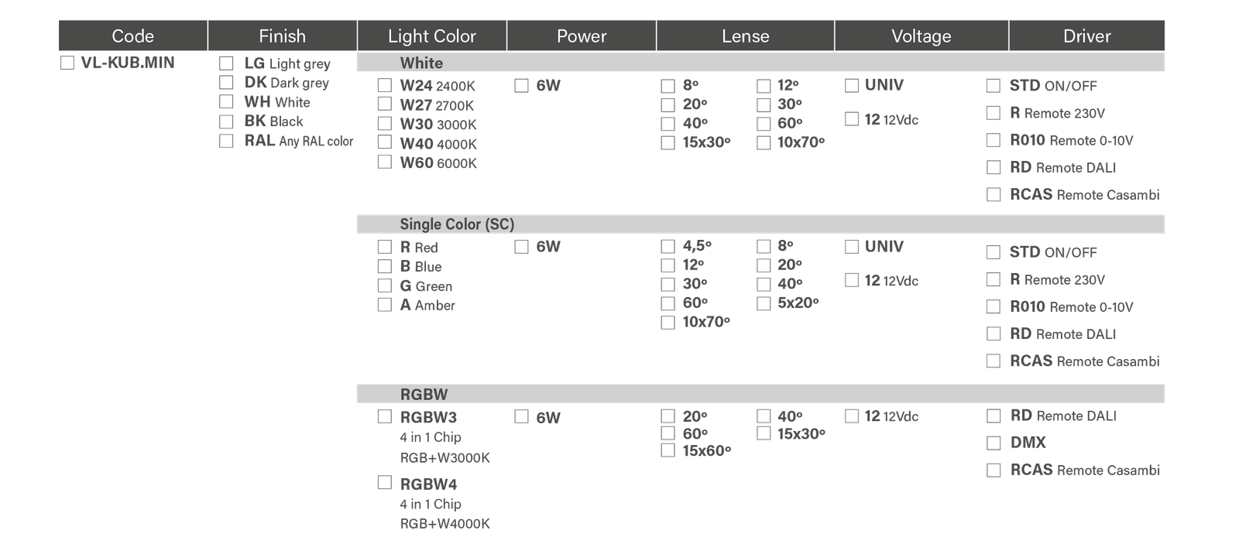Enable the DMX driver checkbox
The height and width of the screenshot is (544, 1239).
tap(994, 443)
